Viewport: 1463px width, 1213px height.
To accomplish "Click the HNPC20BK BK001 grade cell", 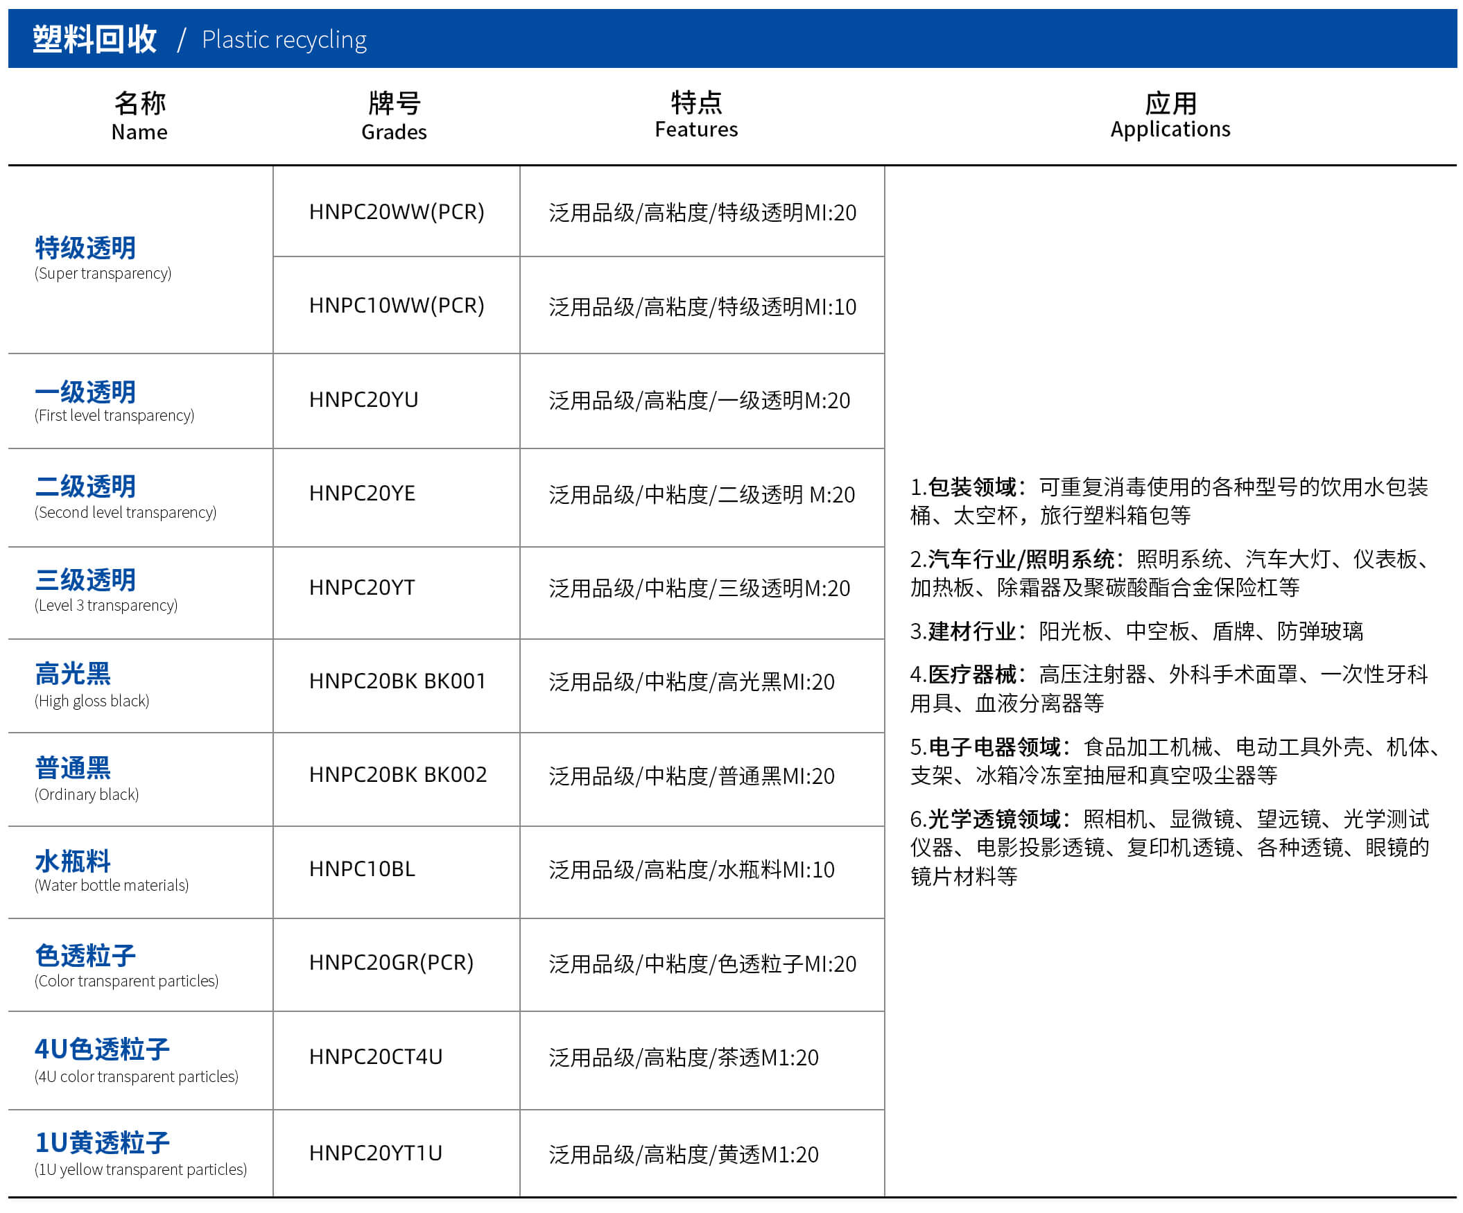I will tap(397, 680).
